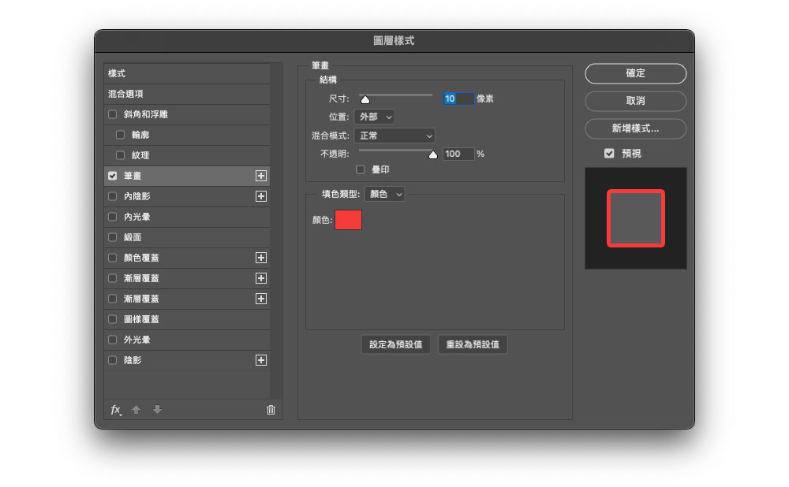Screen dimensions: 789x487
Task: Uncheck the 預視 preview checkbox
Action: pyautogui.click(x=609, y=154)
